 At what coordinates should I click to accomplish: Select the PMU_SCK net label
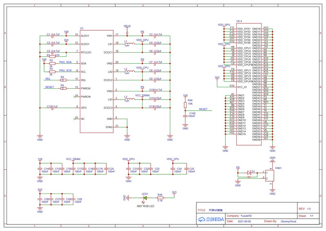pos(65,71)
